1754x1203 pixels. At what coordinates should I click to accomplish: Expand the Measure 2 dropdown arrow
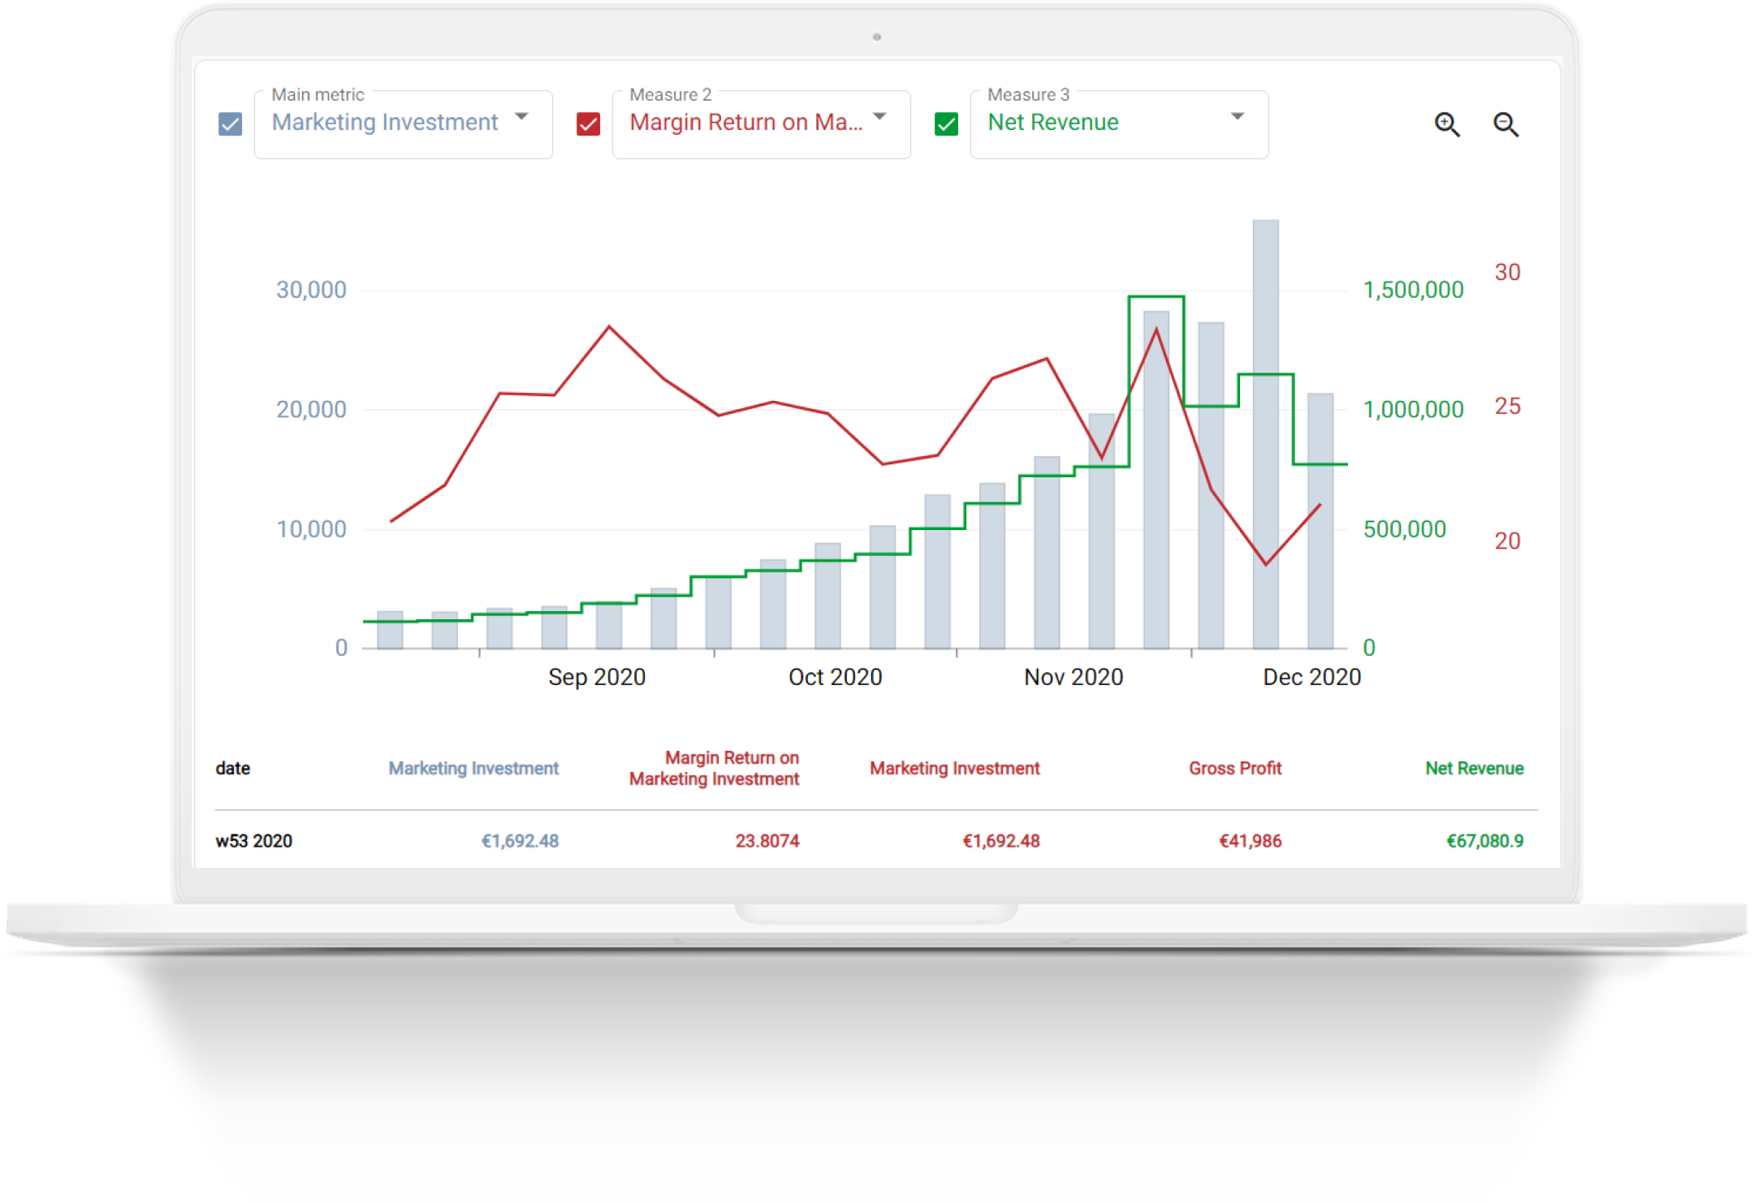[x=879, y=117]
